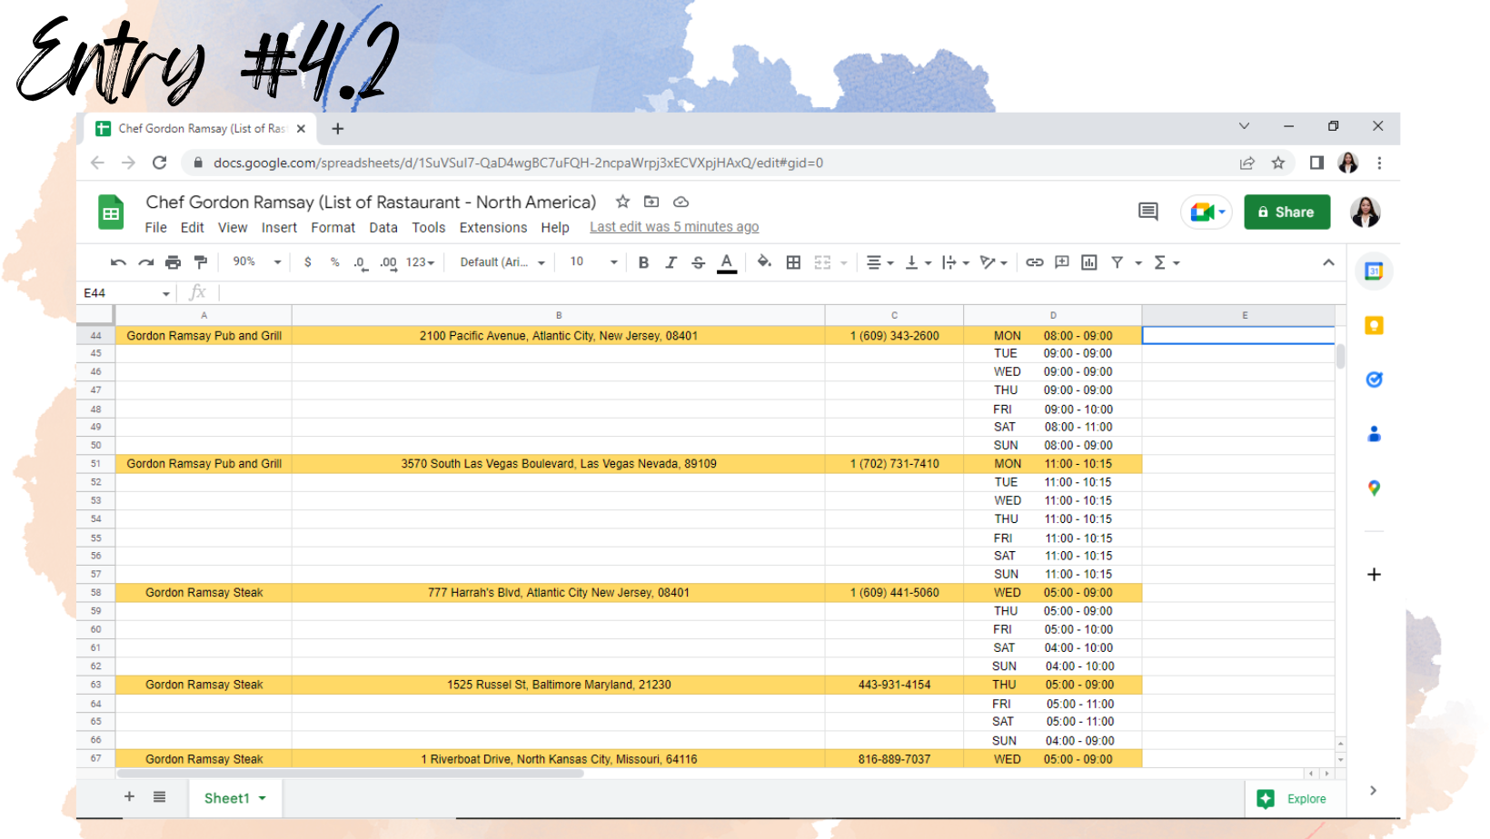Open the text color picker

(727, 262)
